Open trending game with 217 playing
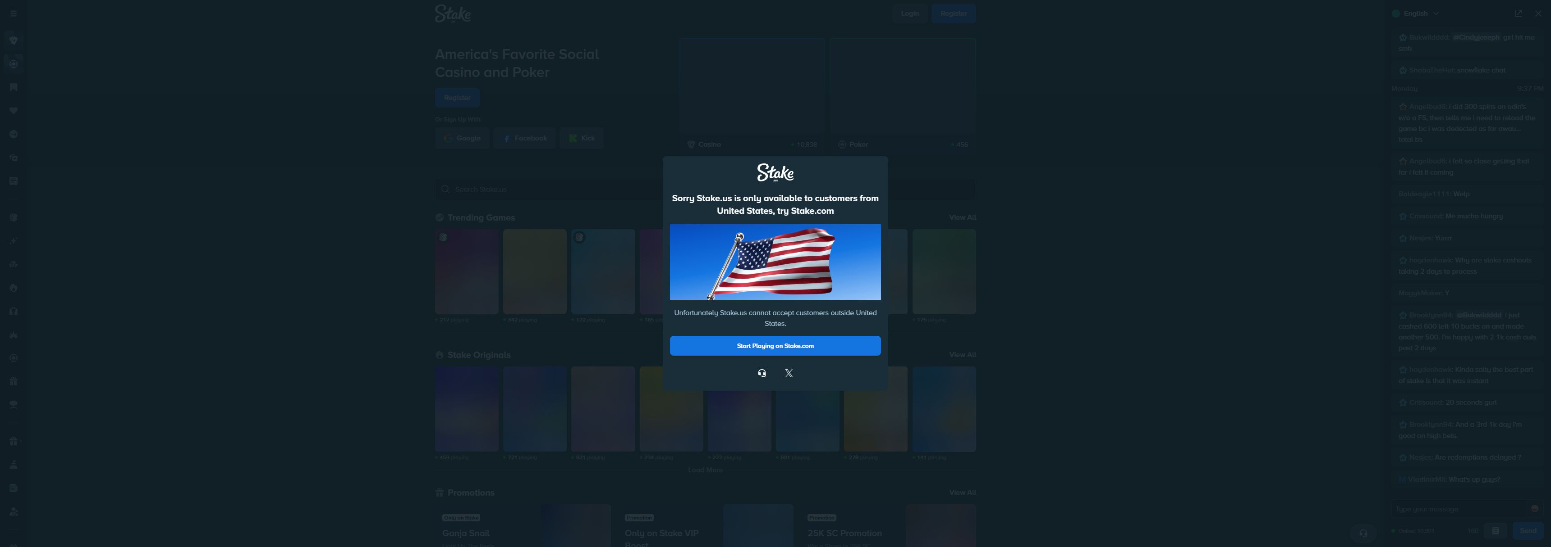Image resolution: width=1551 pixels, height=547 pixels. [x=467, y=271]
